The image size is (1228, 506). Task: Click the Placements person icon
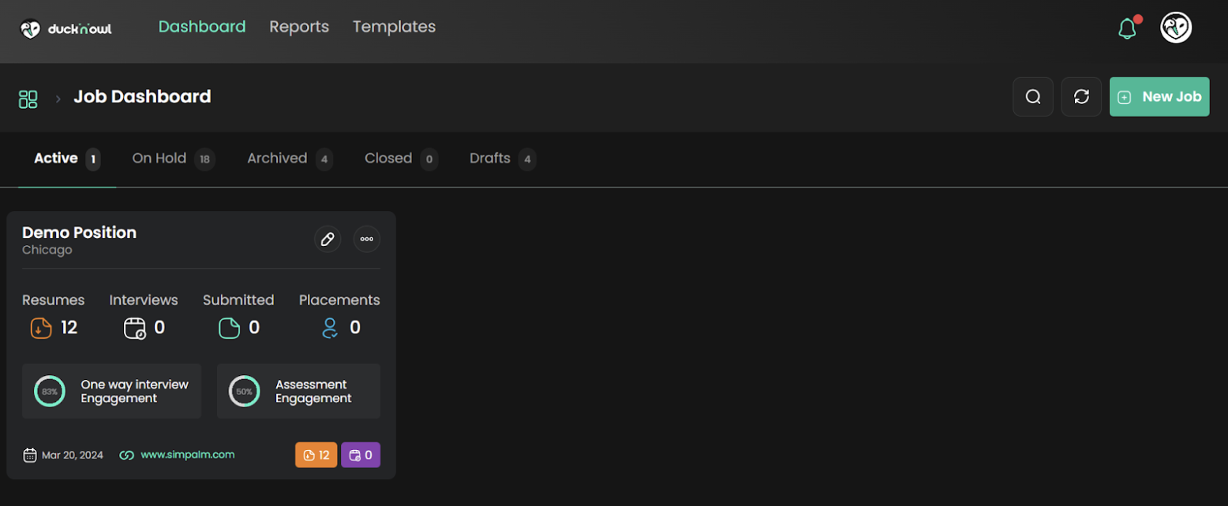click(x=330, y=328)
